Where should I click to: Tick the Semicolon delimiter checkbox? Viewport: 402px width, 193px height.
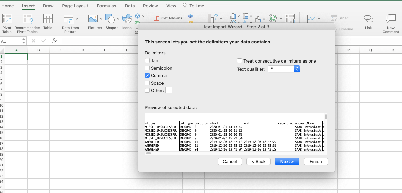[x=147, y=68]
